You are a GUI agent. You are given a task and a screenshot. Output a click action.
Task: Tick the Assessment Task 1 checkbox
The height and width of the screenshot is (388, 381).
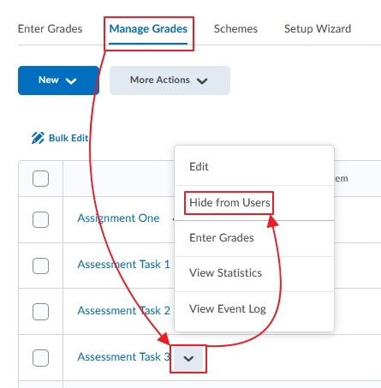click(40, 266)
